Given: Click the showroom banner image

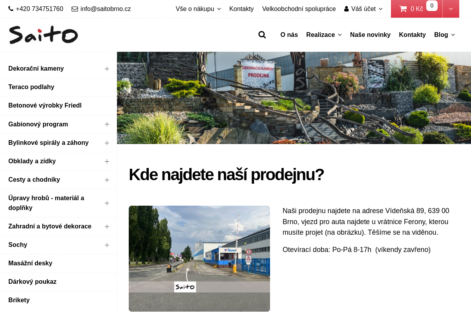Looking at the screenshot, I should point(294,98).
